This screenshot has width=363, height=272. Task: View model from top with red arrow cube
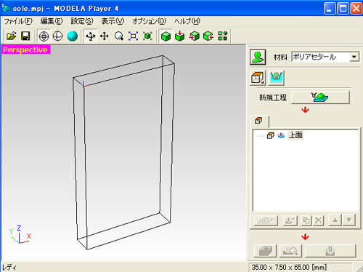click(x=180, y=36)
